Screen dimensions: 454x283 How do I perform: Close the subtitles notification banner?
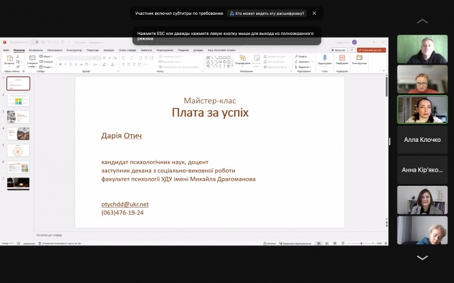(x=315, y=13)
